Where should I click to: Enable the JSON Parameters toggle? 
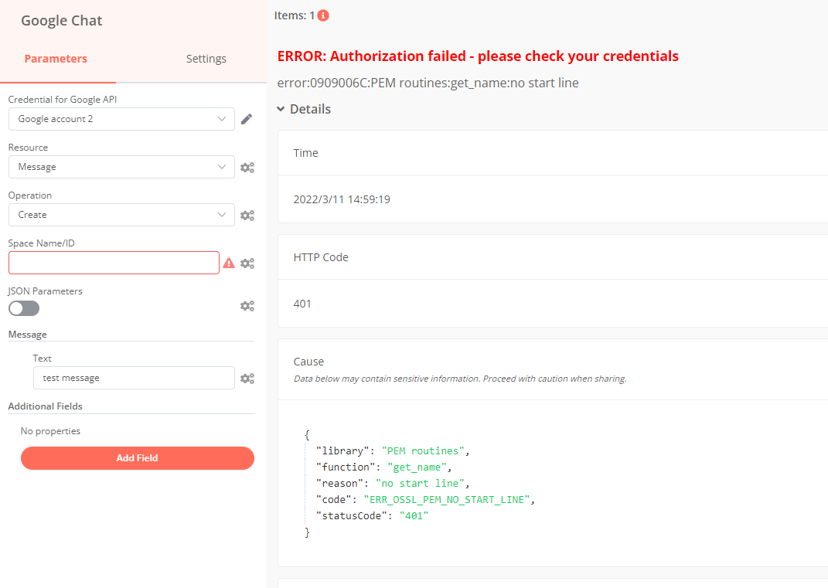(x=24, y=308)
